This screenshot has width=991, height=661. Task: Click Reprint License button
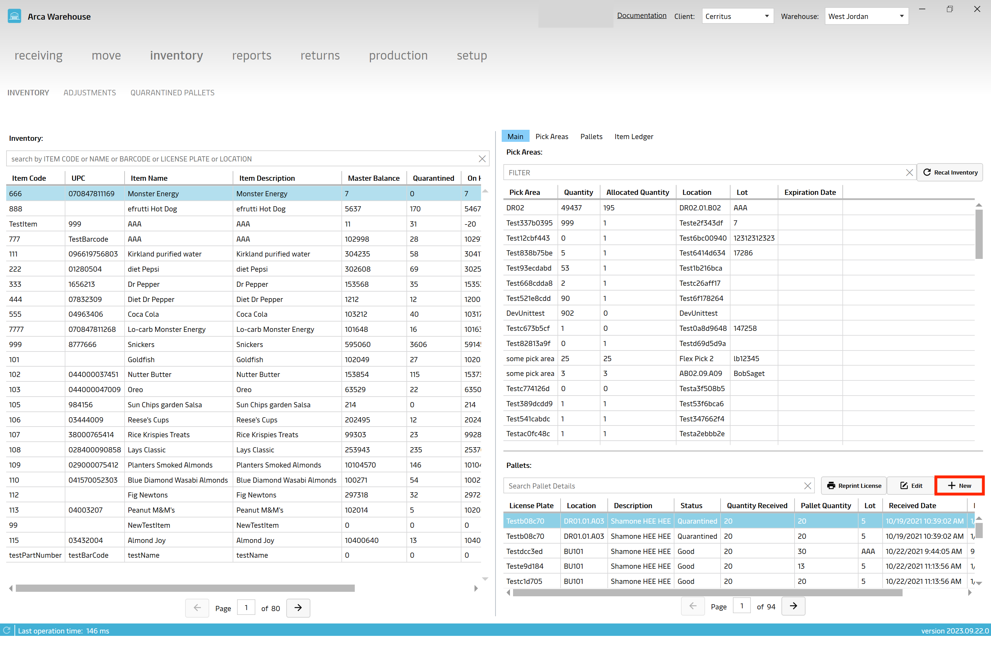tap(854, 486)
